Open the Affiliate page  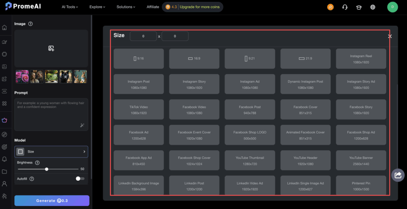153,7
